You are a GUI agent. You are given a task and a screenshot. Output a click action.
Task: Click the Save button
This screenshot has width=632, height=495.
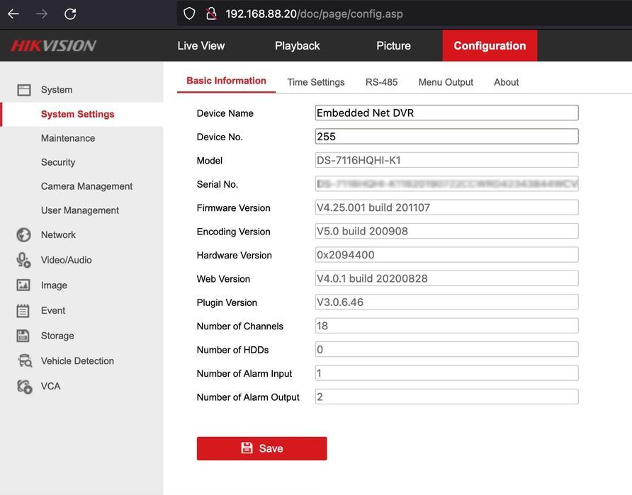(262, 448)
